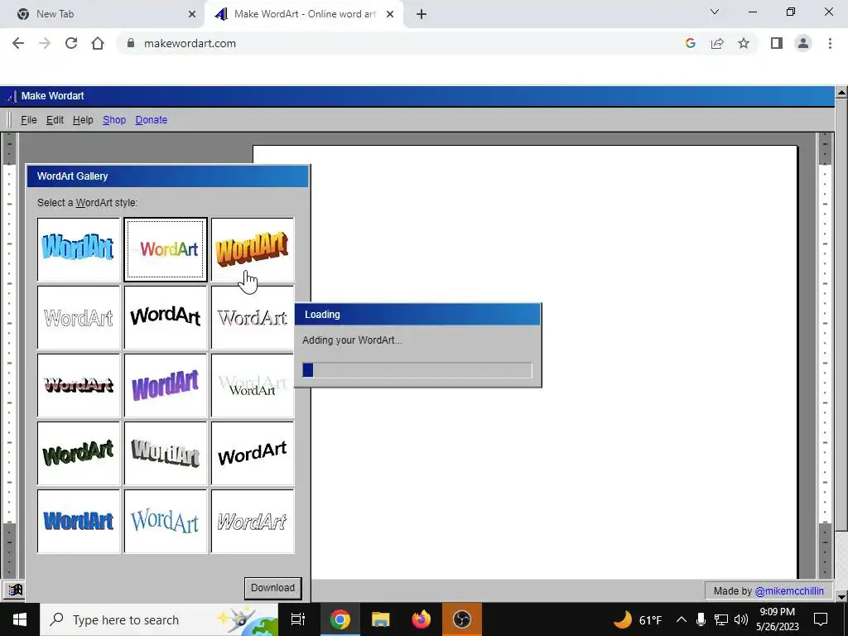Show hidden system tray icons
This screenshot has height=636, width=848.
coord(682,619)
